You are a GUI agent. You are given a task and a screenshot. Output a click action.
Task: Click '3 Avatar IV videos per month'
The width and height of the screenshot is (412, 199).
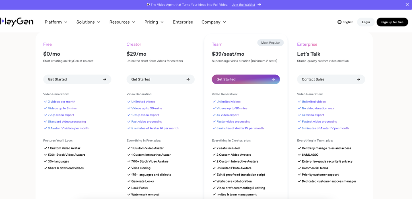coord(68,129)
